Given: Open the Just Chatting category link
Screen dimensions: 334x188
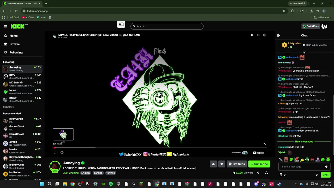Looking at the screenshot, I should point(71,173).
